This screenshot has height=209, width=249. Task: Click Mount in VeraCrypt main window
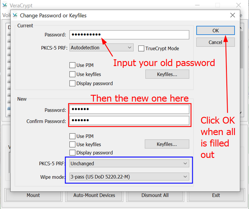click(x=33, y=195)
